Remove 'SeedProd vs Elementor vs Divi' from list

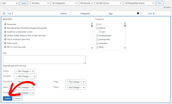coord(5,32)
